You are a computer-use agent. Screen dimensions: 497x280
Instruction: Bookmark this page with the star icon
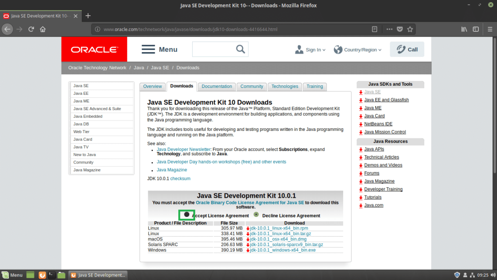[x=410, y=30]
